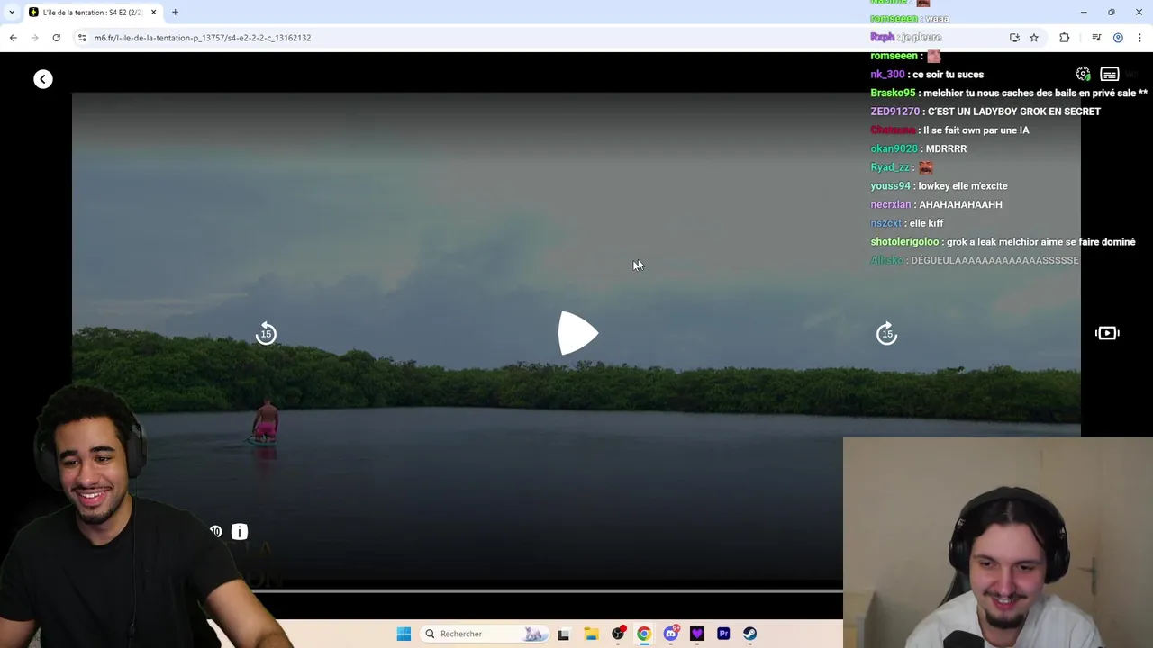Screen dimensions: 1153x648
Task: View site information for m6.fr
Action: pyautogui.click(x=82, y=38)
